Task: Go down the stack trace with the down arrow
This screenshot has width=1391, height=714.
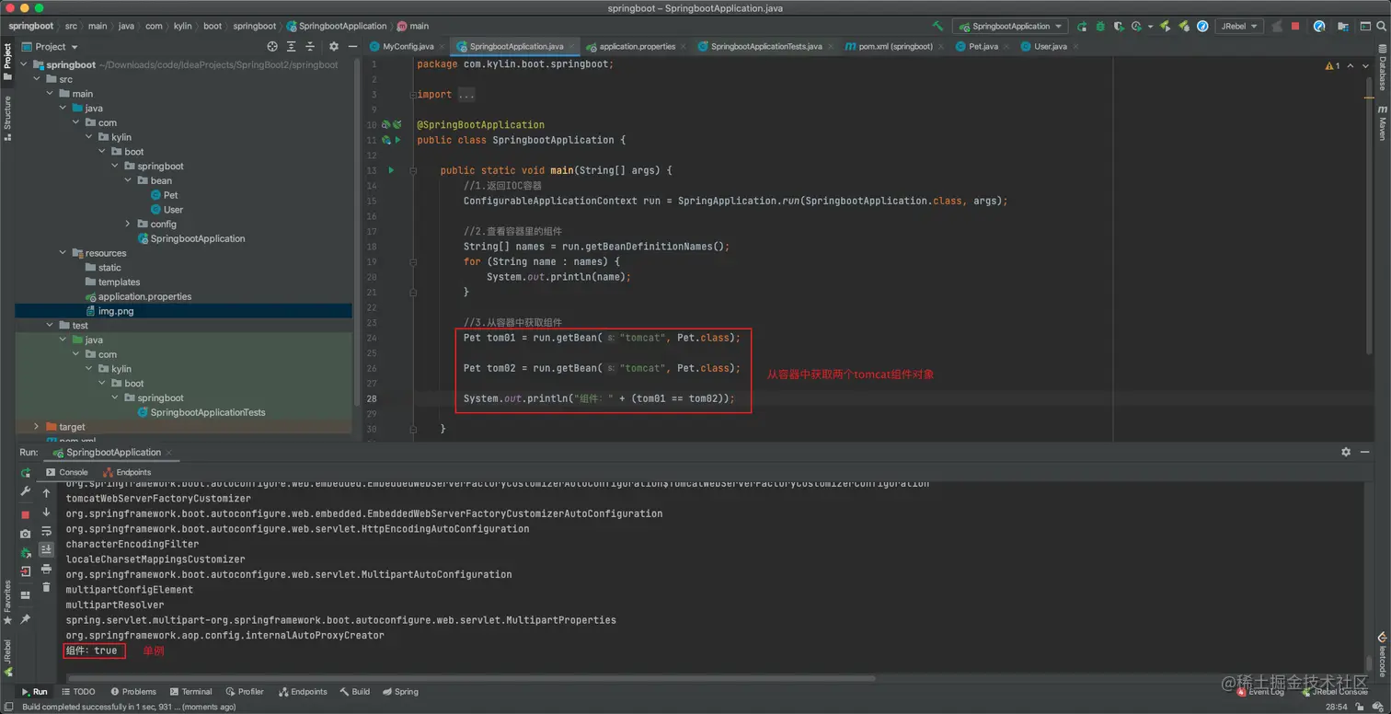Action: 46,512
